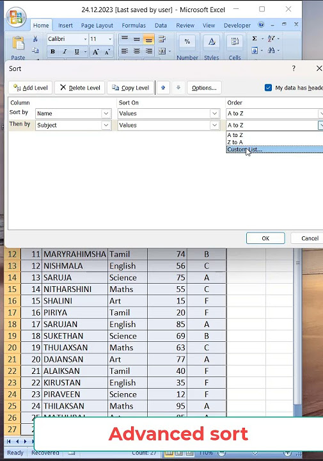323x461 pixels.
Task: Open Order dropdown in Sort by row
Action: (320, 113)
